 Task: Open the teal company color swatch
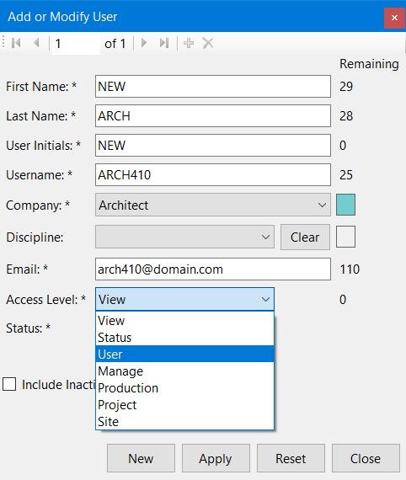(345, 205)
